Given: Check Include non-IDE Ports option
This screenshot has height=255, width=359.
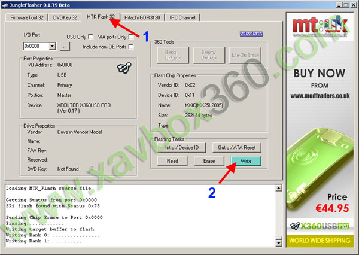Looking at the screenshot, I should 131,47.
